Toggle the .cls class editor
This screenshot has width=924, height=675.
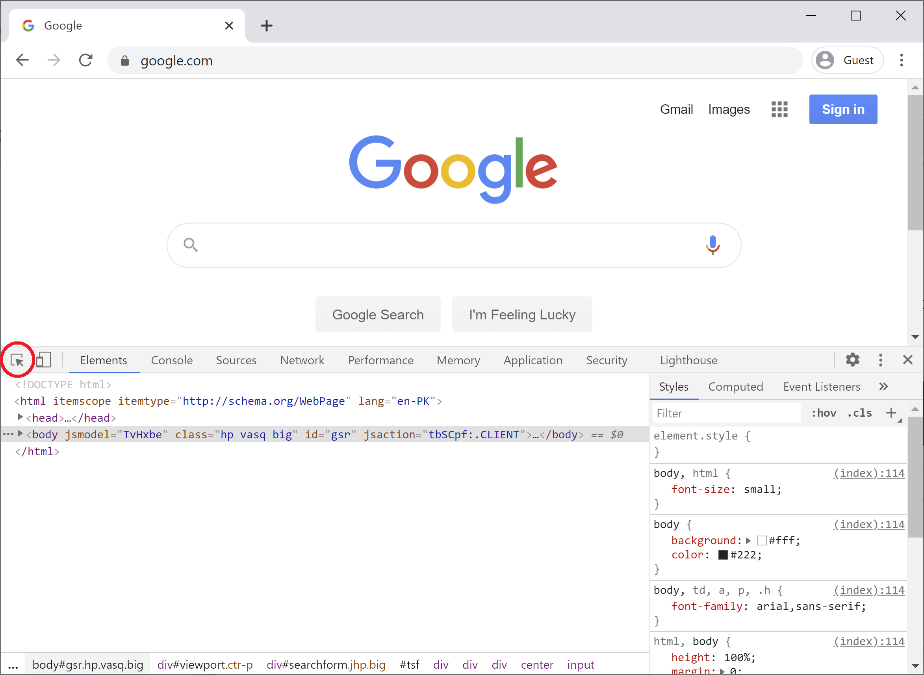[860, 413]
